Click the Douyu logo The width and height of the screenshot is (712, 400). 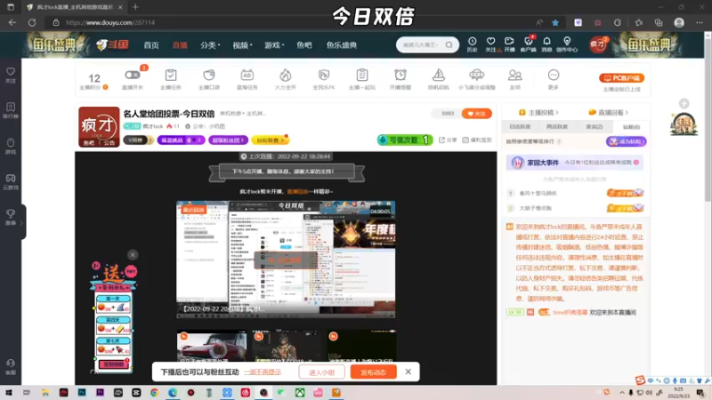[x=112, y=44]
